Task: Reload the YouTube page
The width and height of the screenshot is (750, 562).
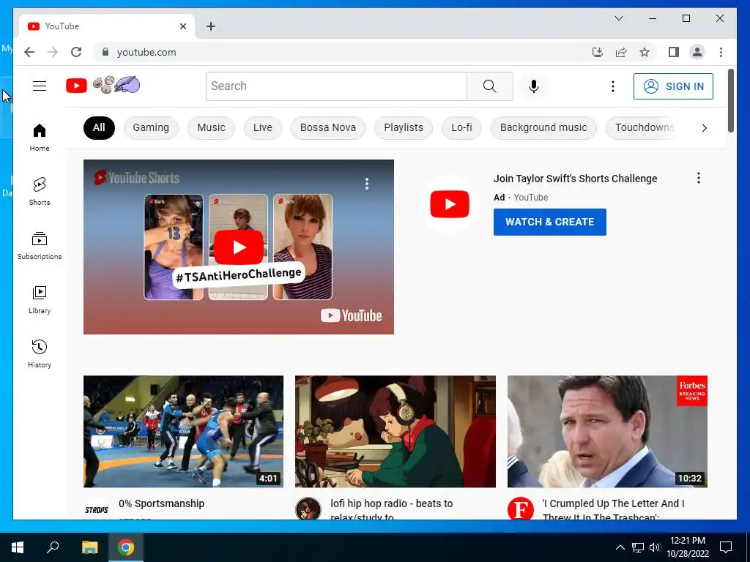Action: pyautogui.click(x=76, y=52)
